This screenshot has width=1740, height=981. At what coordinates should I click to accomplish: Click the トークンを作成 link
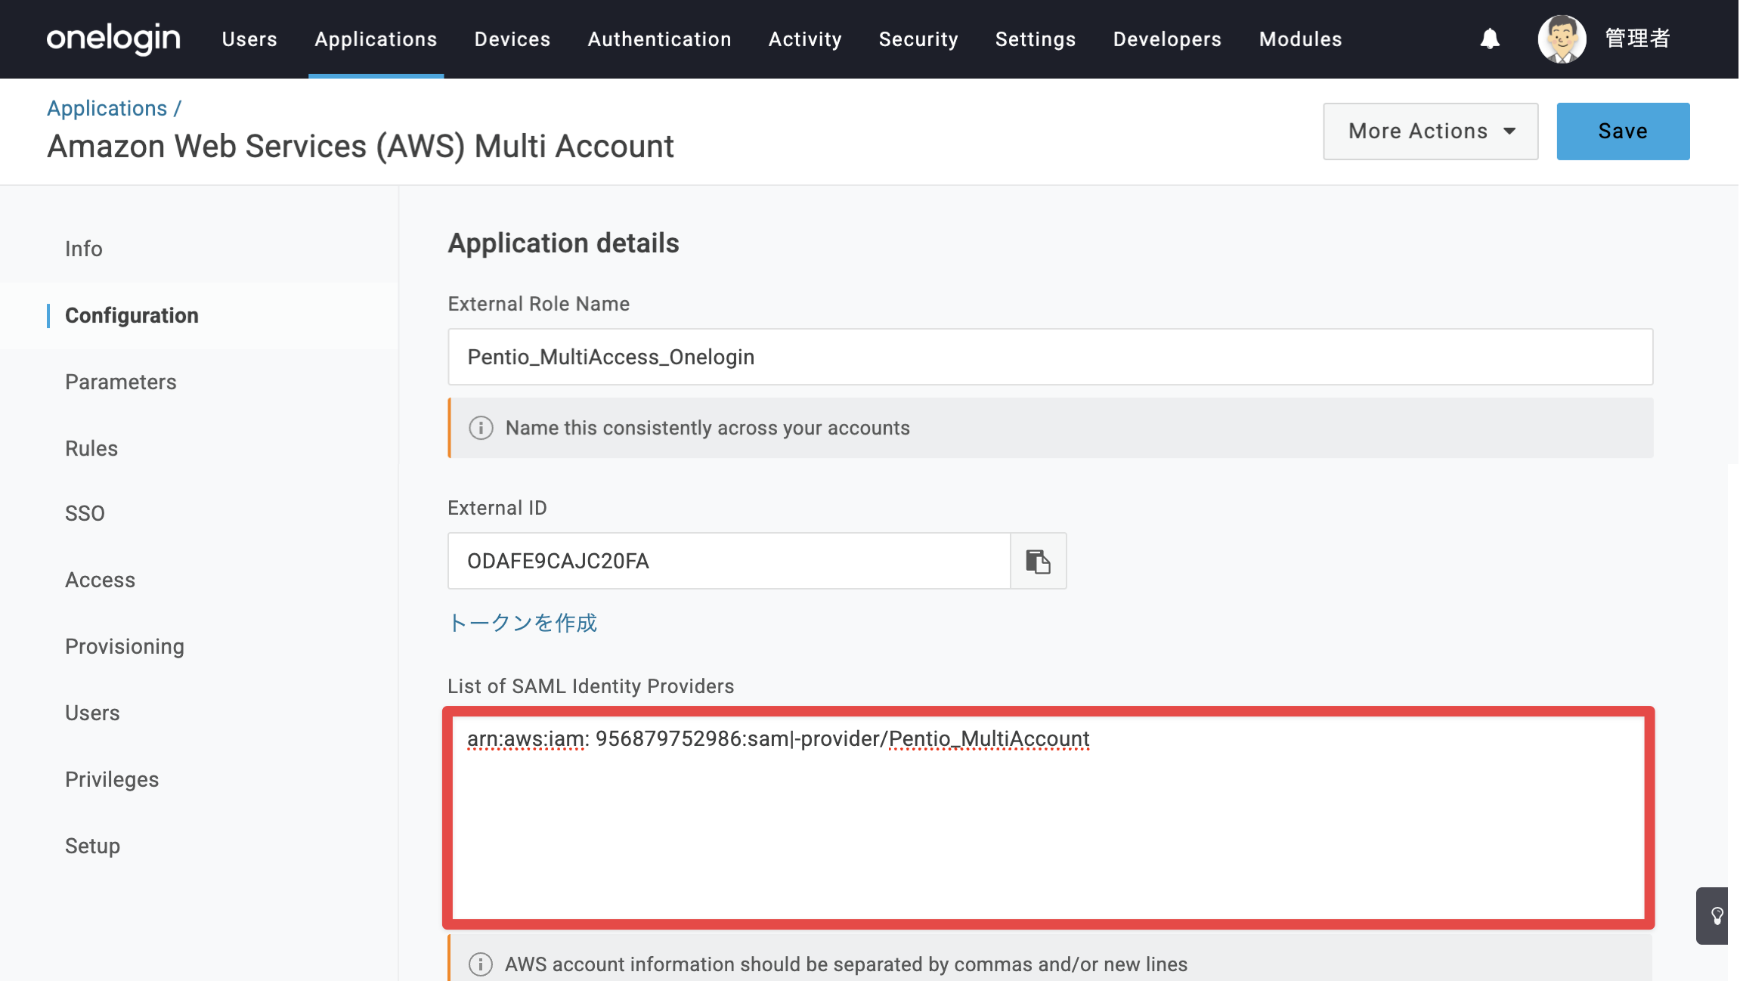[522, 623]
